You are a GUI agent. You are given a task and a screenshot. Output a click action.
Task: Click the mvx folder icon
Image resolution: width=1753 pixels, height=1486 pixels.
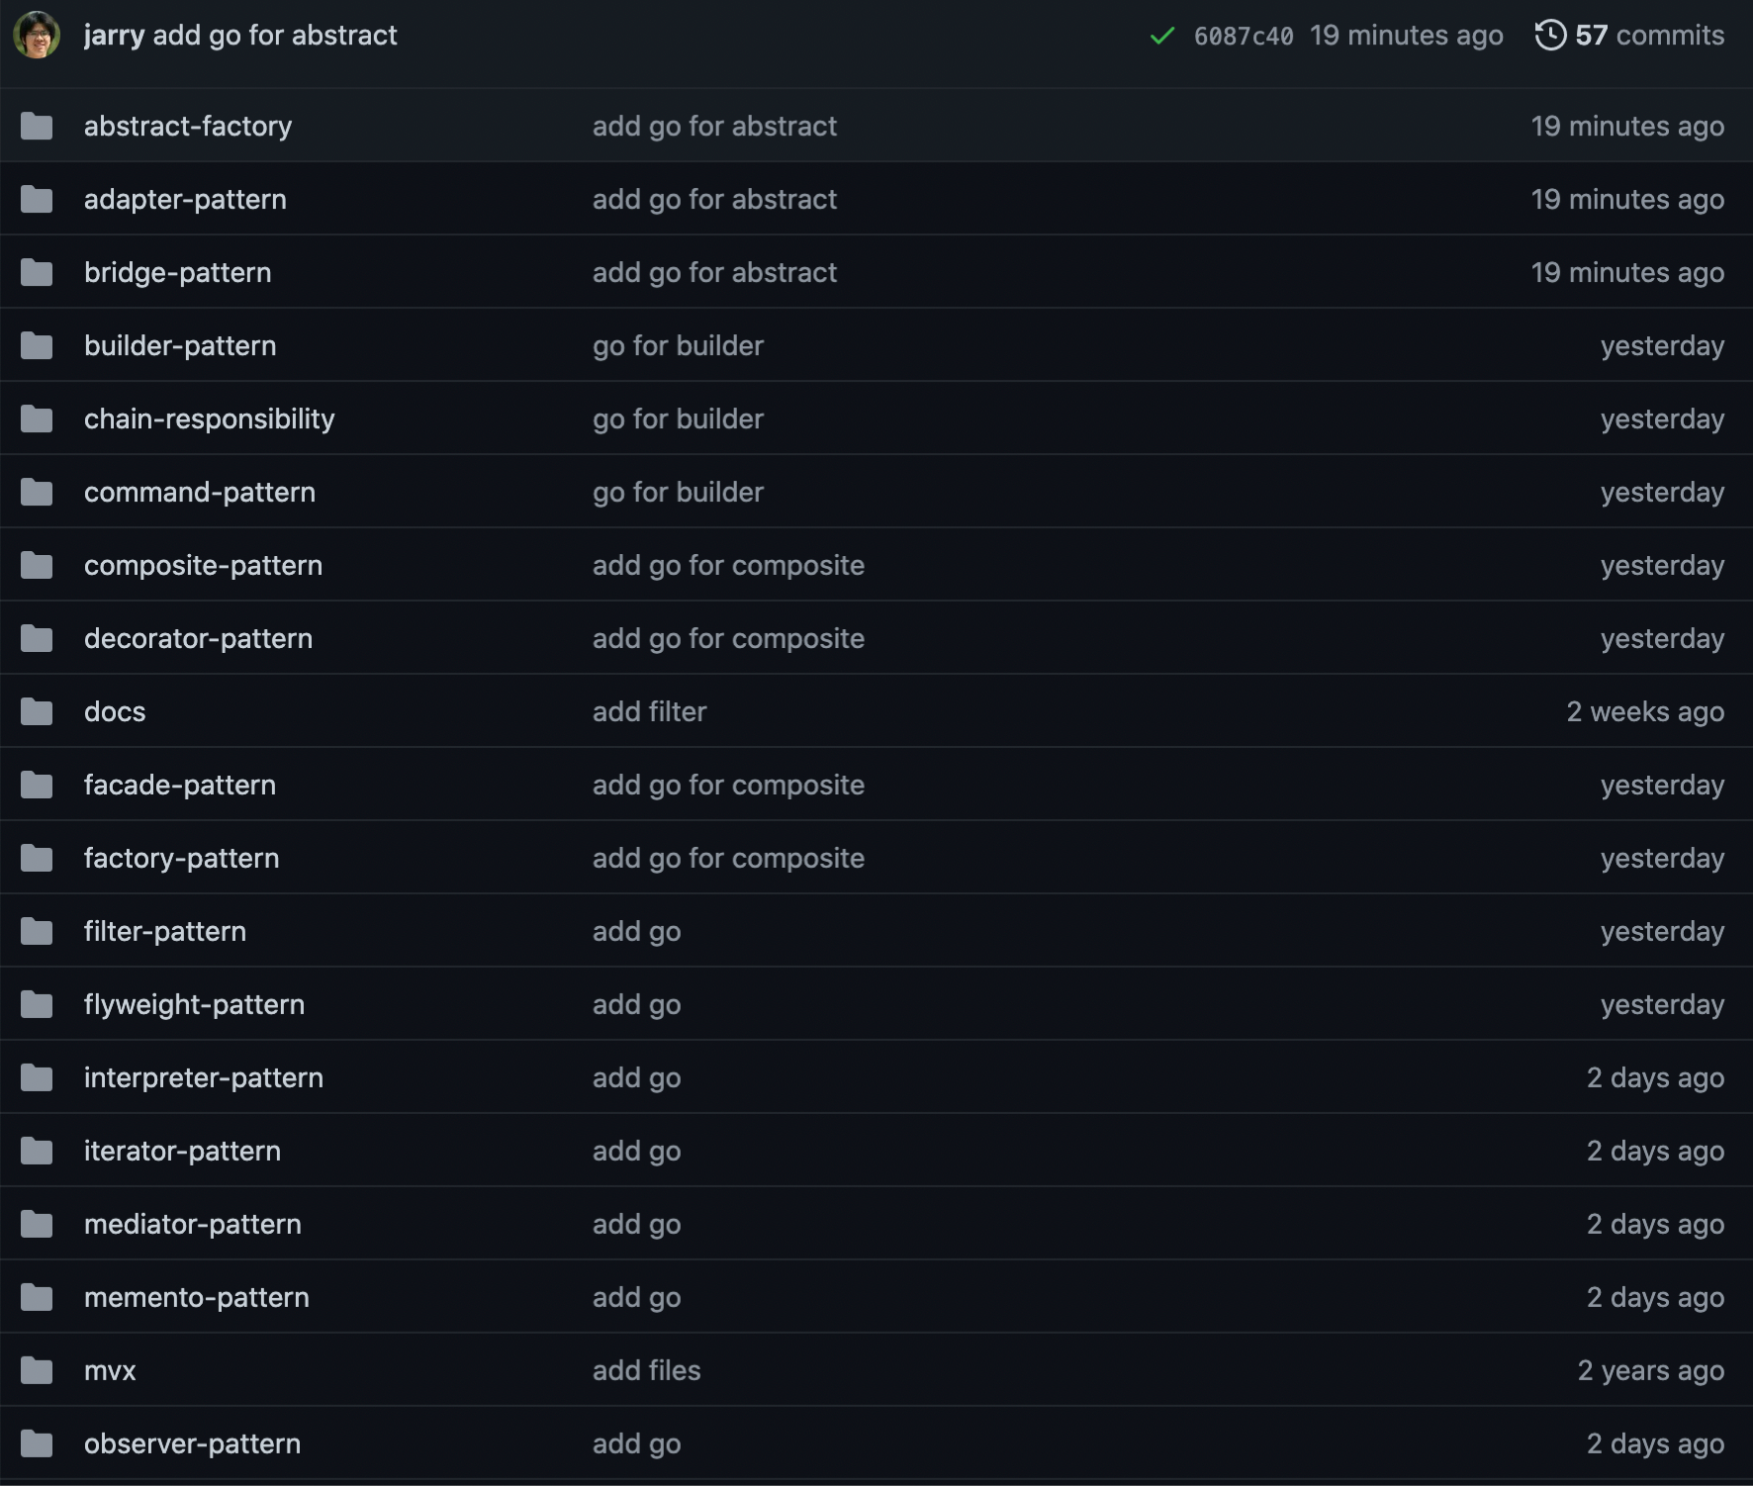pyautogui.click(x=37, y=1371)
